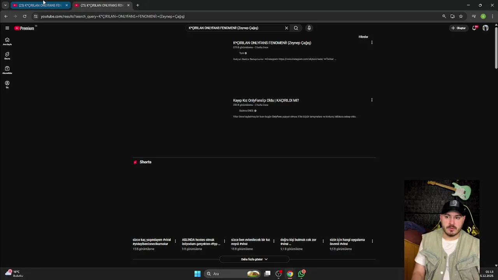Open Shorts from the left sidebar
Screen dimensions: 498x280
tap(7, 56)
